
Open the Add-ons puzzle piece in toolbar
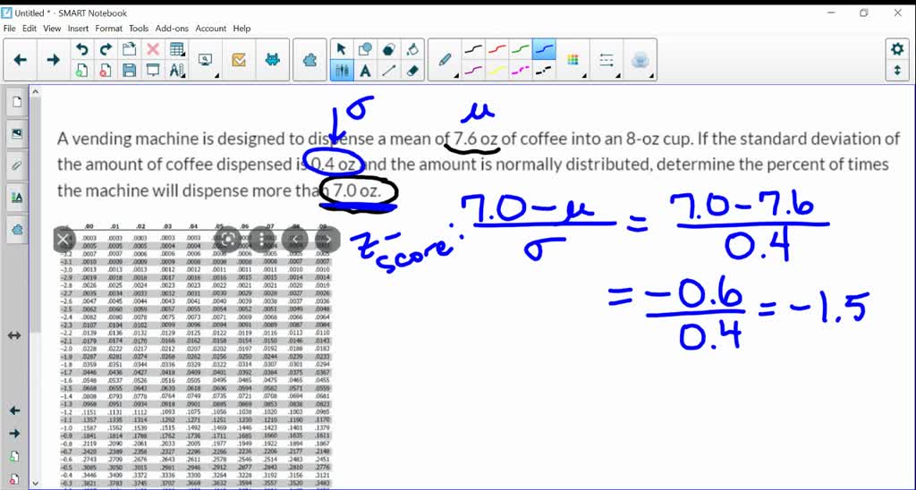[x=310, y=60]
